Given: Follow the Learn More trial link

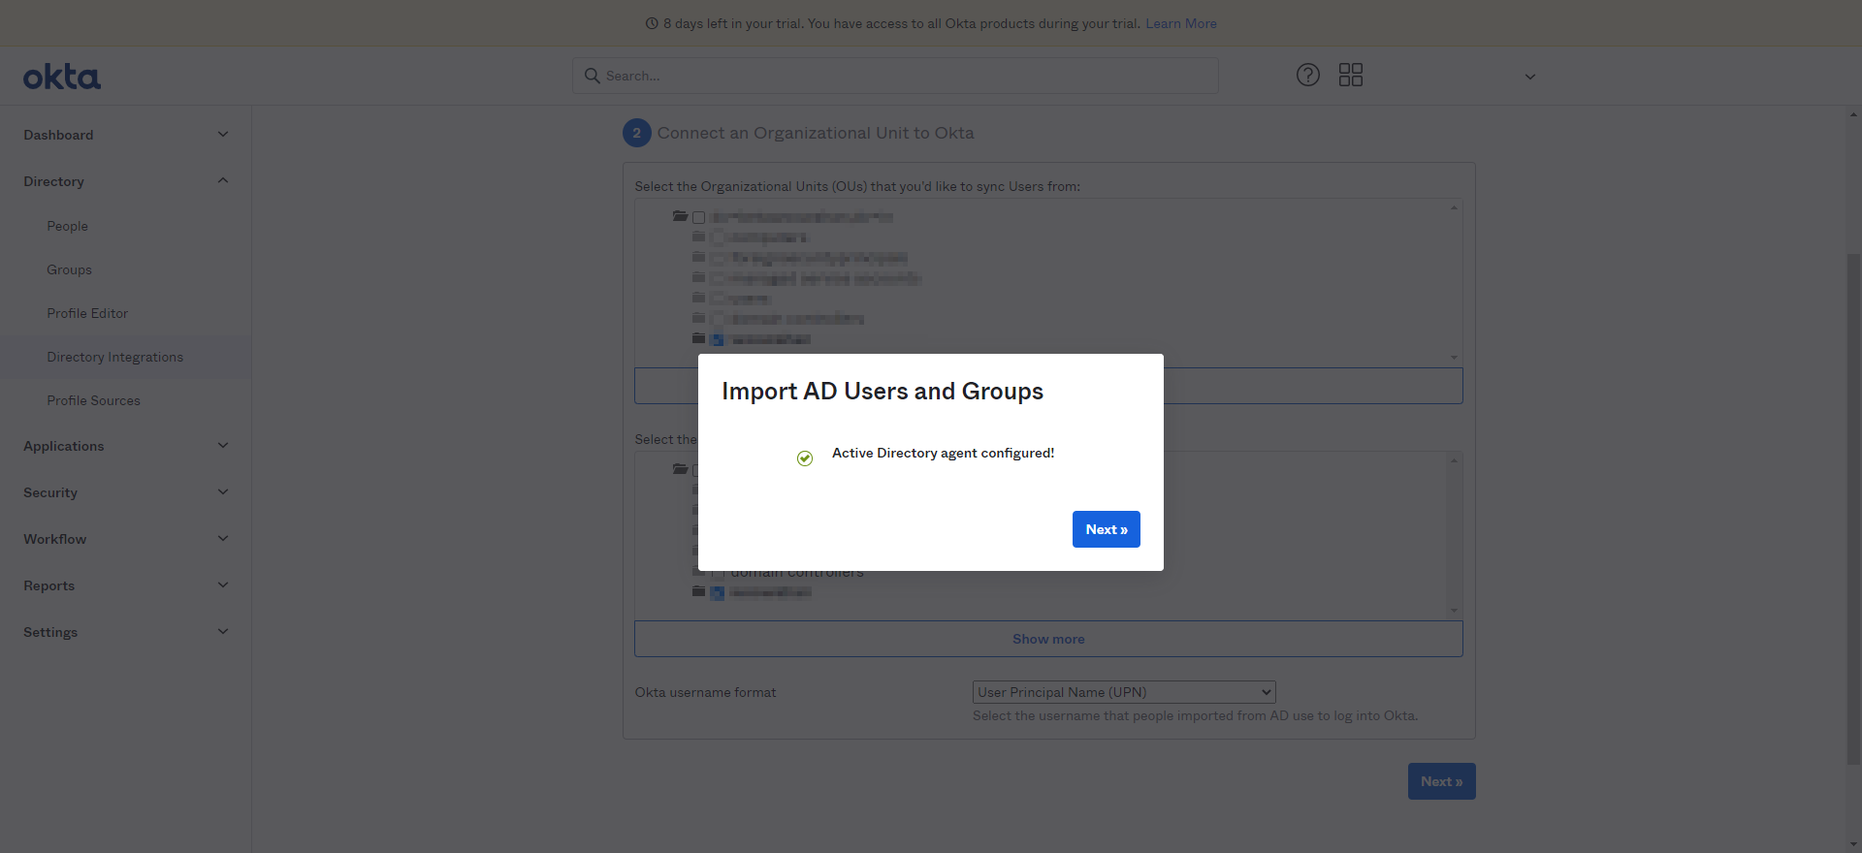Looking at the screenshot, I should [x=1181, y=23].
